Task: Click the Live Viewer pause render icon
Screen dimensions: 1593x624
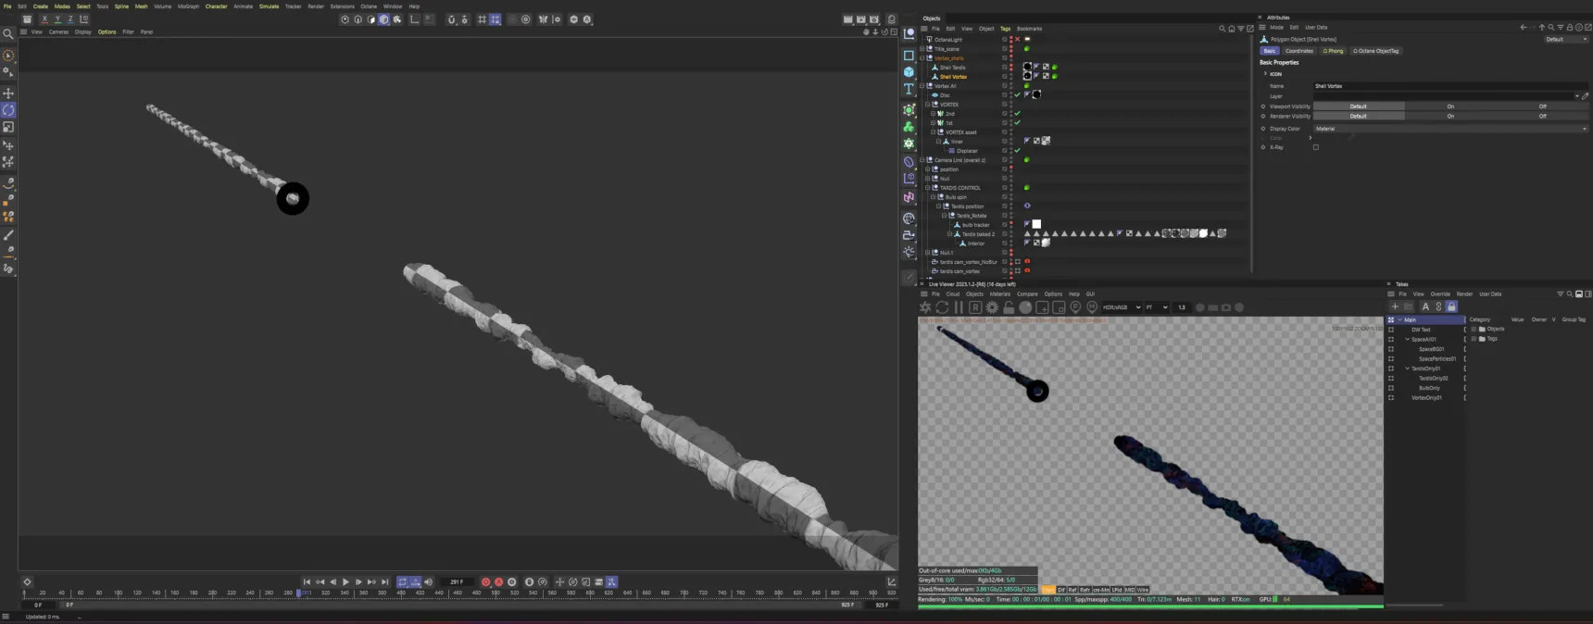Action: (959, 307)
